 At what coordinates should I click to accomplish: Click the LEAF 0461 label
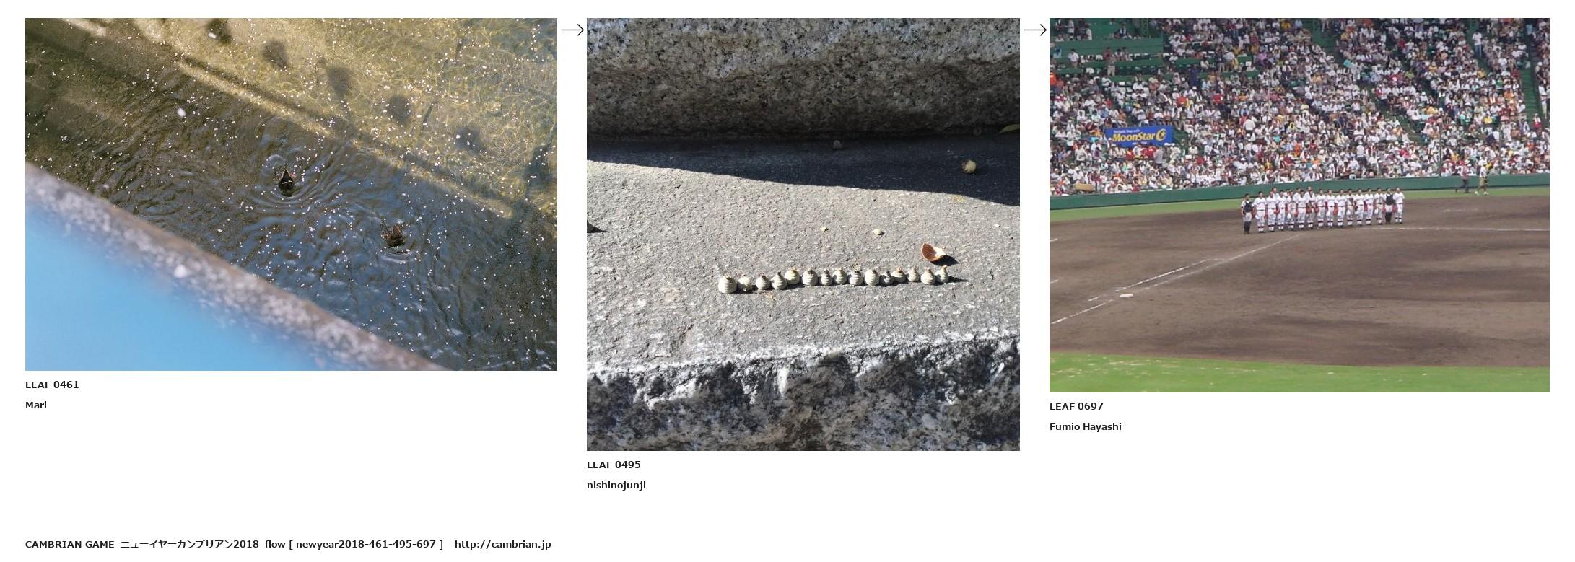(52, 385)
